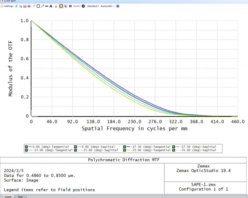Image resolution: width=248 pixels, height=198 pixels.
Task: Click the lock window icon
Action: 56,6
